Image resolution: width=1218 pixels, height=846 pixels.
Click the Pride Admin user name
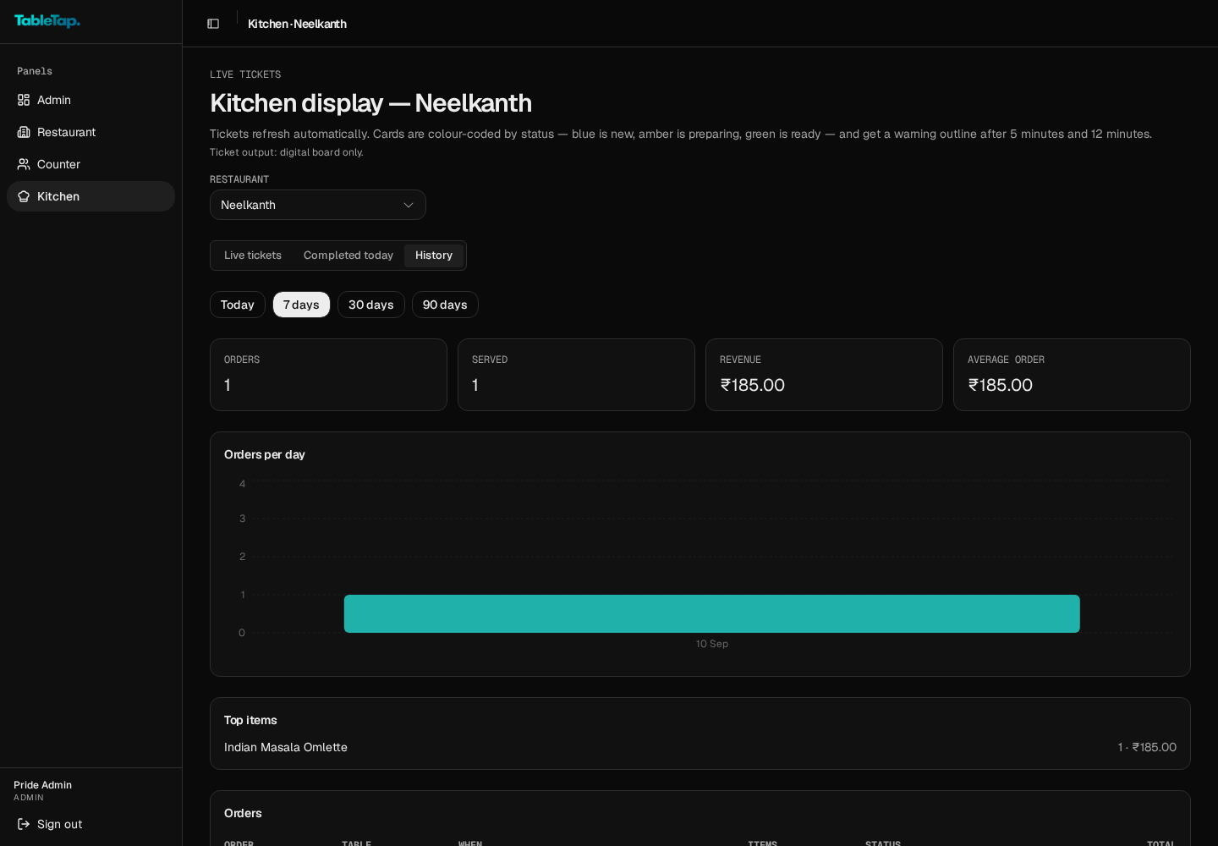[42, 785]
